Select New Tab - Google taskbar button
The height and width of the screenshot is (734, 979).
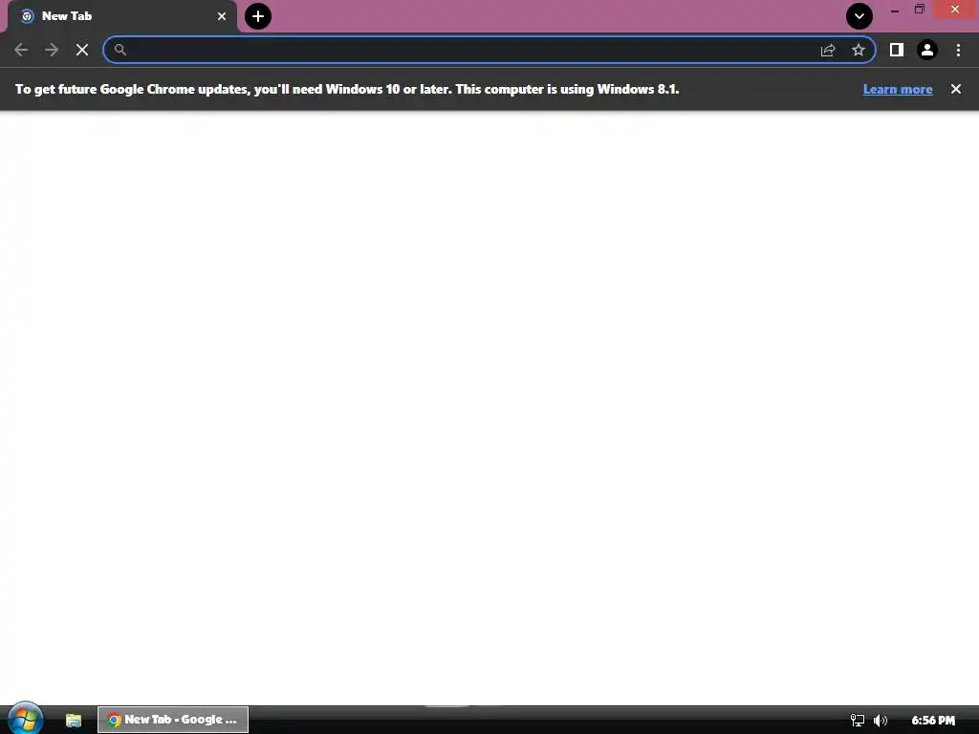click(173, 720)
